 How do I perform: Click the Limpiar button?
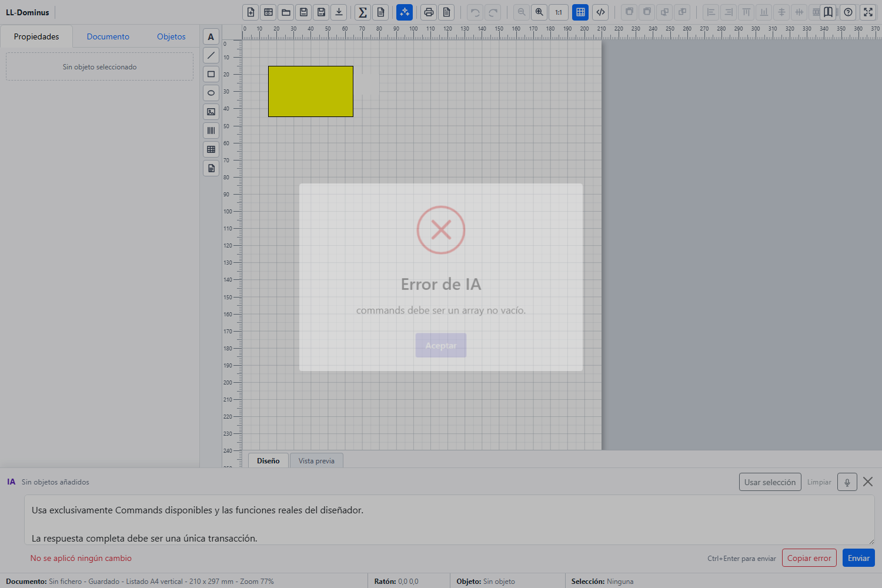click(x=819, y=482)
